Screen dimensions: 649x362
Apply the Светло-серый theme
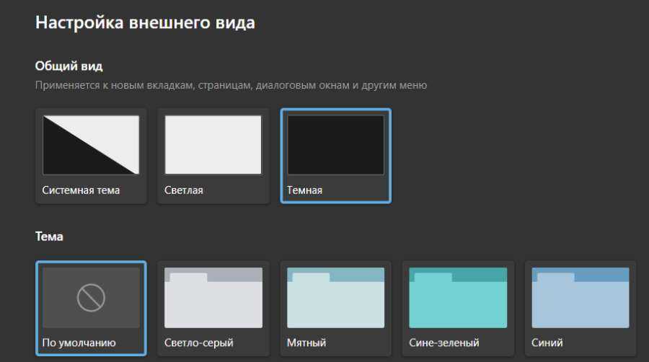pos(213,308)
